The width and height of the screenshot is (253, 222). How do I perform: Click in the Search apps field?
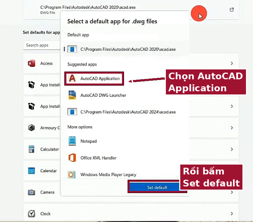pyautogui.click(x=42, y=45)
